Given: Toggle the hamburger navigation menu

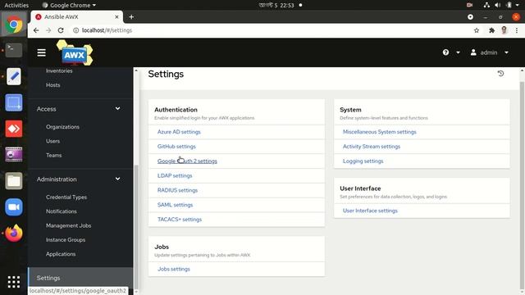Looking at the screenshot, I should click(x=42, y=52).
